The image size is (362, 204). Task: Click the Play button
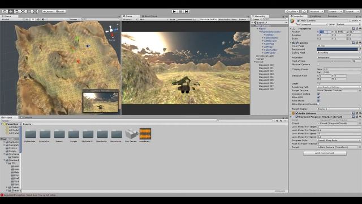pos(174,11)
